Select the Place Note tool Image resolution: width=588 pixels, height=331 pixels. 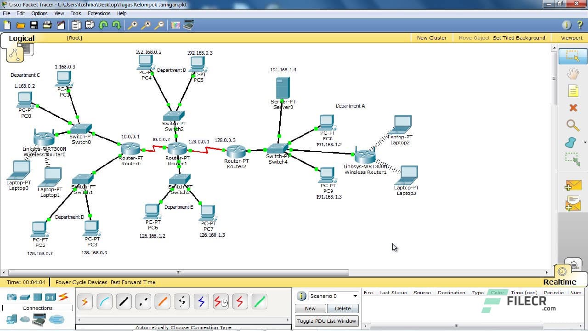[x=572, y=91]
